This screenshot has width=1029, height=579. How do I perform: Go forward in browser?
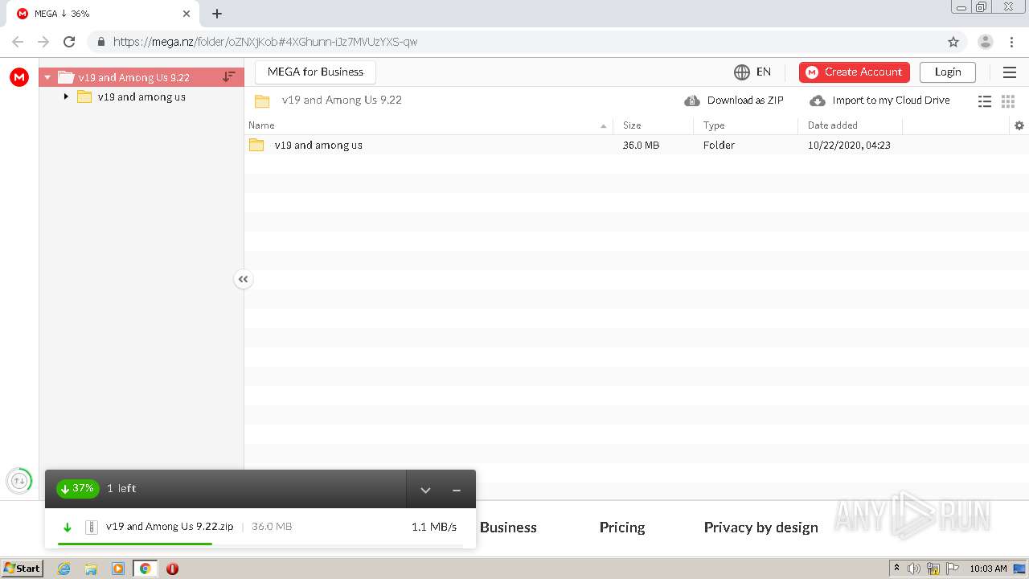click(43, 42)
